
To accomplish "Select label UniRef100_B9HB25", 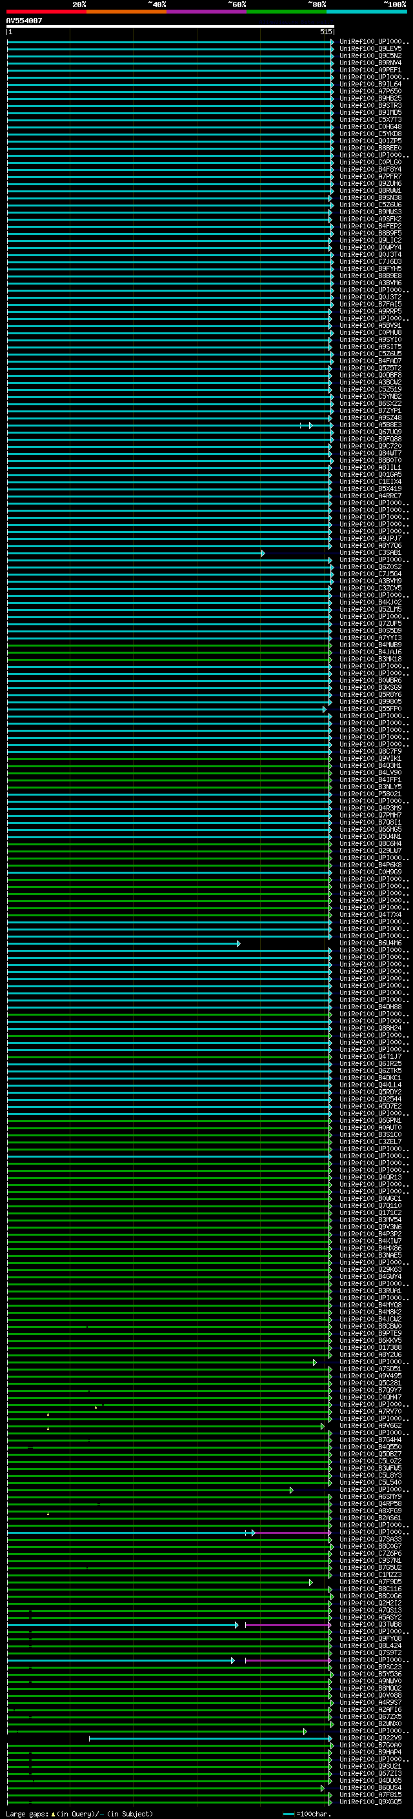I will pos(370,98).
